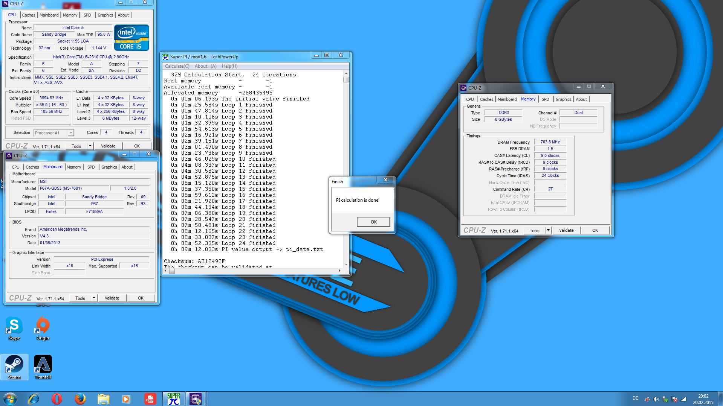Open the Skype desktop shortcut
723x406 pixels.
click(x=14, y=328)
